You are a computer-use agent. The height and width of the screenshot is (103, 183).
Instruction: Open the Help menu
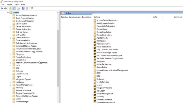pyautogui.click(x=23, y=5)
